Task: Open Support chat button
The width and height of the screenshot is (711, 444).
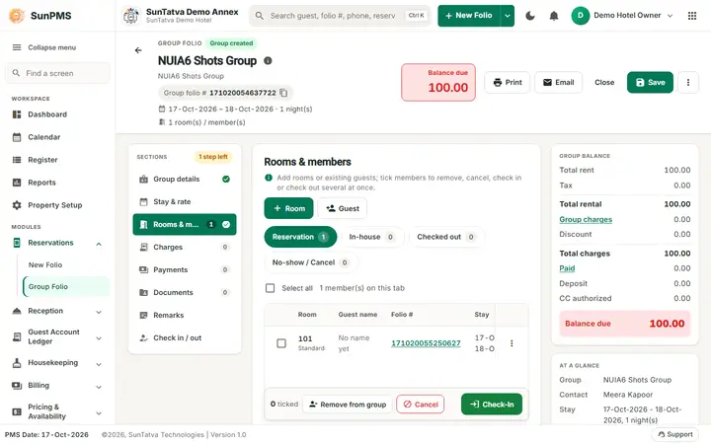Action: (x=674, y=434)
